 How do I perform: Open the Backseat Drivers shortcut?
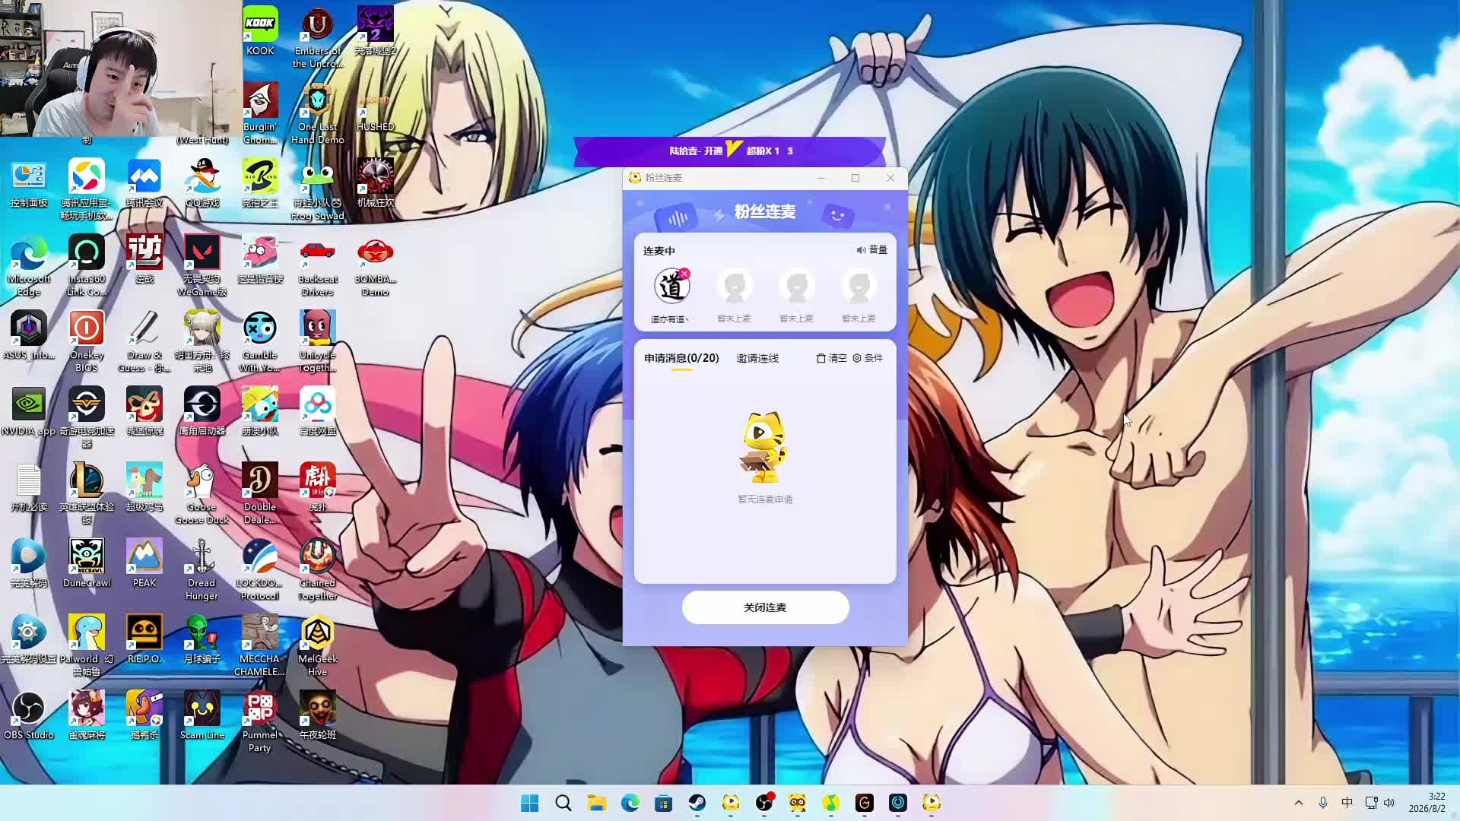tap(317, 265)
